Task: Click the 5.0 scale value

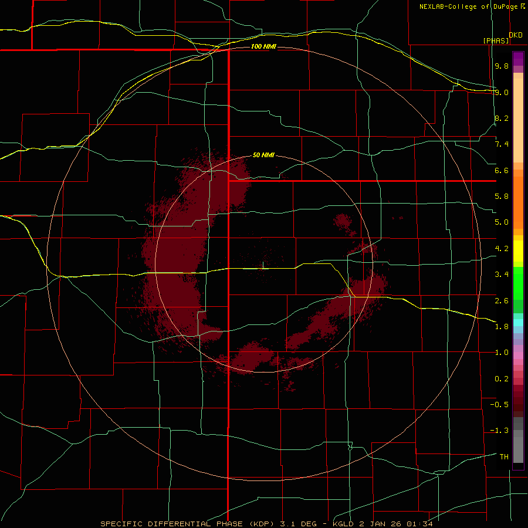Action: pos(502,222)
